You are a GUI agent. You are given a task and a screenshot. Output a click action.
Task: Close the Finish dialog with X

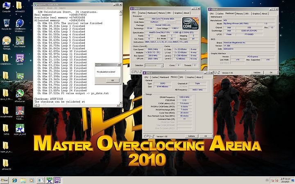click(x=119, y=65)
